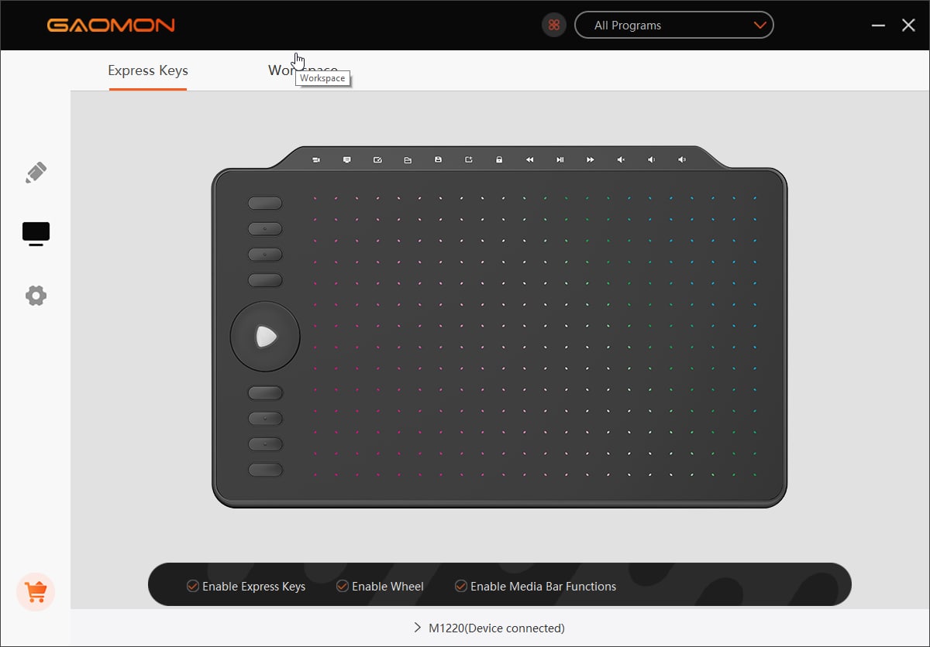Click the M1220(Device connected) status text
The width and height of the screenshot is (930, 647).
click(x=497, y=628)
